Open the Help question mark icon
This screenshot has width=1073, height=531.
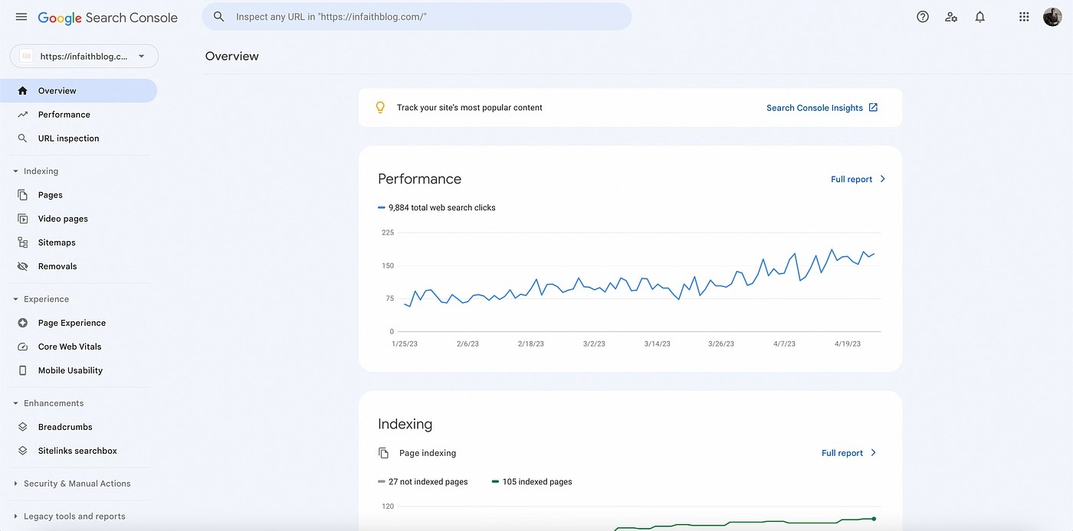point(923,17)
